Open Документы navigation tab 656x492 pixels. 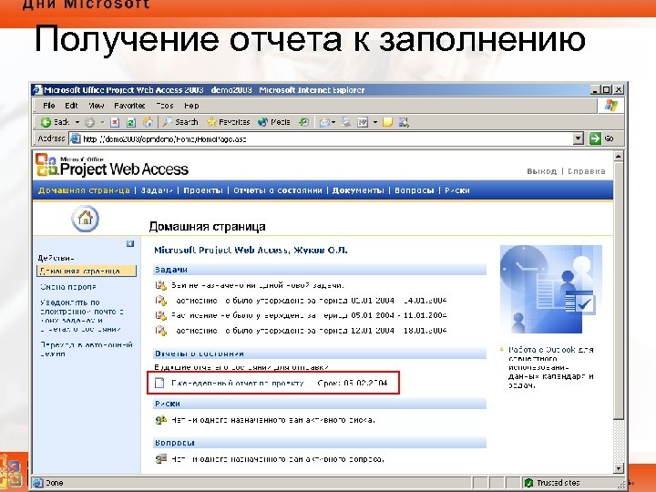(358, 190)
